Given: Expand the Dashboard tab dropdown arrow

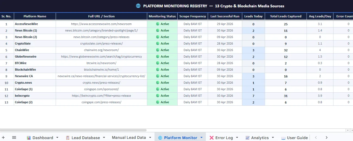Looking at the screenshot, I should 57,138.
